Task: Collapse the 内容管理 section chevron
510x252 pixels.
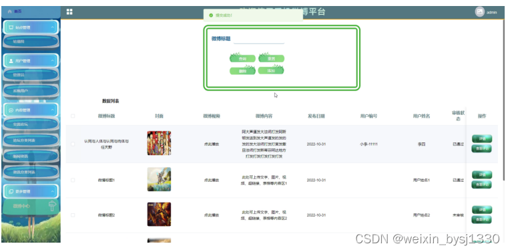Action: click(x=53, y=110)
